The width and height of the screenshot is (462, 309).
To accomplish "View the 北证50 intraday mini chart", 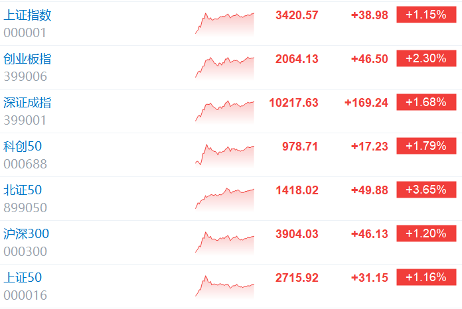I will click(224, 199).
